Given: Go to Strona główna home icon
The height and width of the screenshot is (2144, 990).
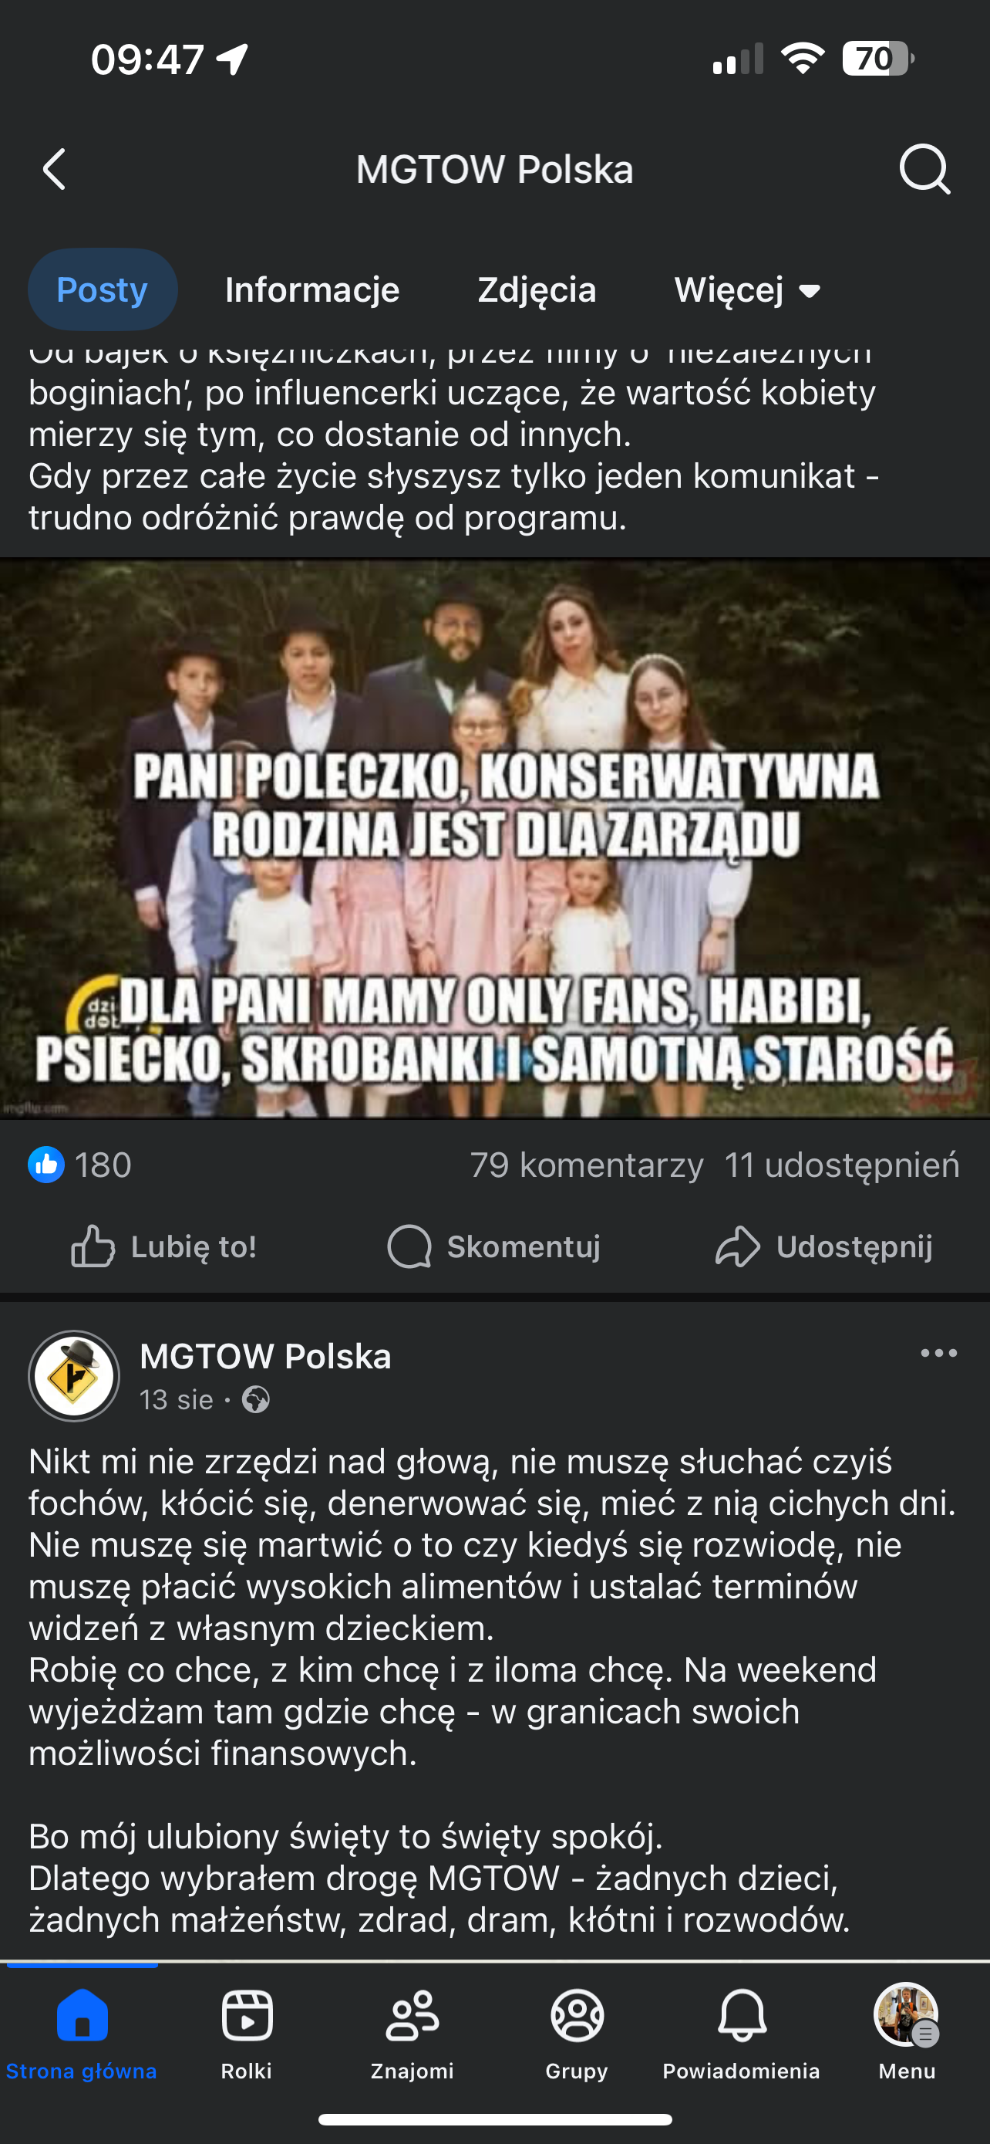Looking at the screenshot, I should [x=82, y=2016].
